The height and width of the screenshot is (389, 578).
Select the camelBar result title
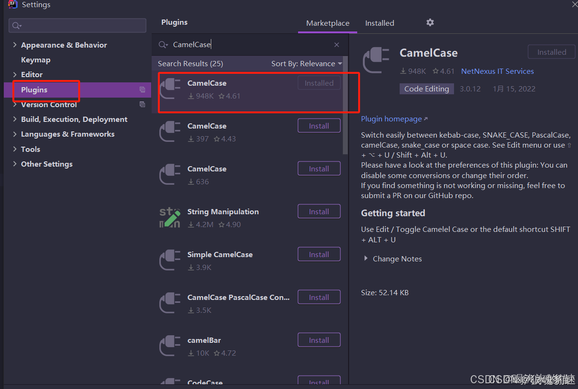pos(204,340)
